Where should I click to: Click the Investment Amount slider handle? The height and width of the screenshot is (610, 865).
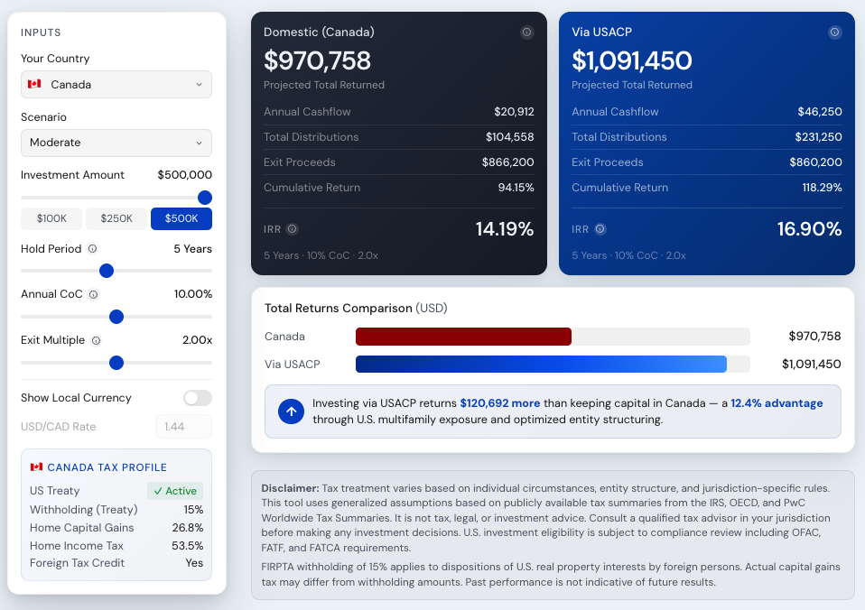(205, 198)
